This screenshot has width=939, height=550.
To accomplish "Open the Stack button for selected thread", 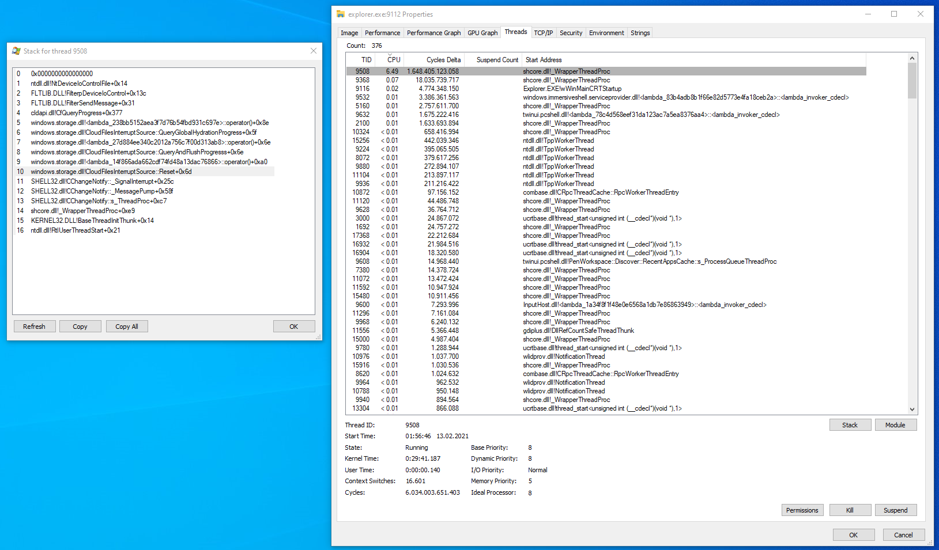I will coord(850,425).
